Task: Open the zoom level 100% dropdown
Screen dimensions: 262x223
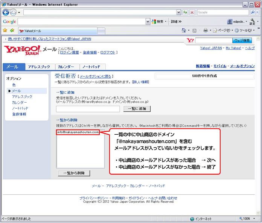Action: pyautogui.click(x=254, y=218)
